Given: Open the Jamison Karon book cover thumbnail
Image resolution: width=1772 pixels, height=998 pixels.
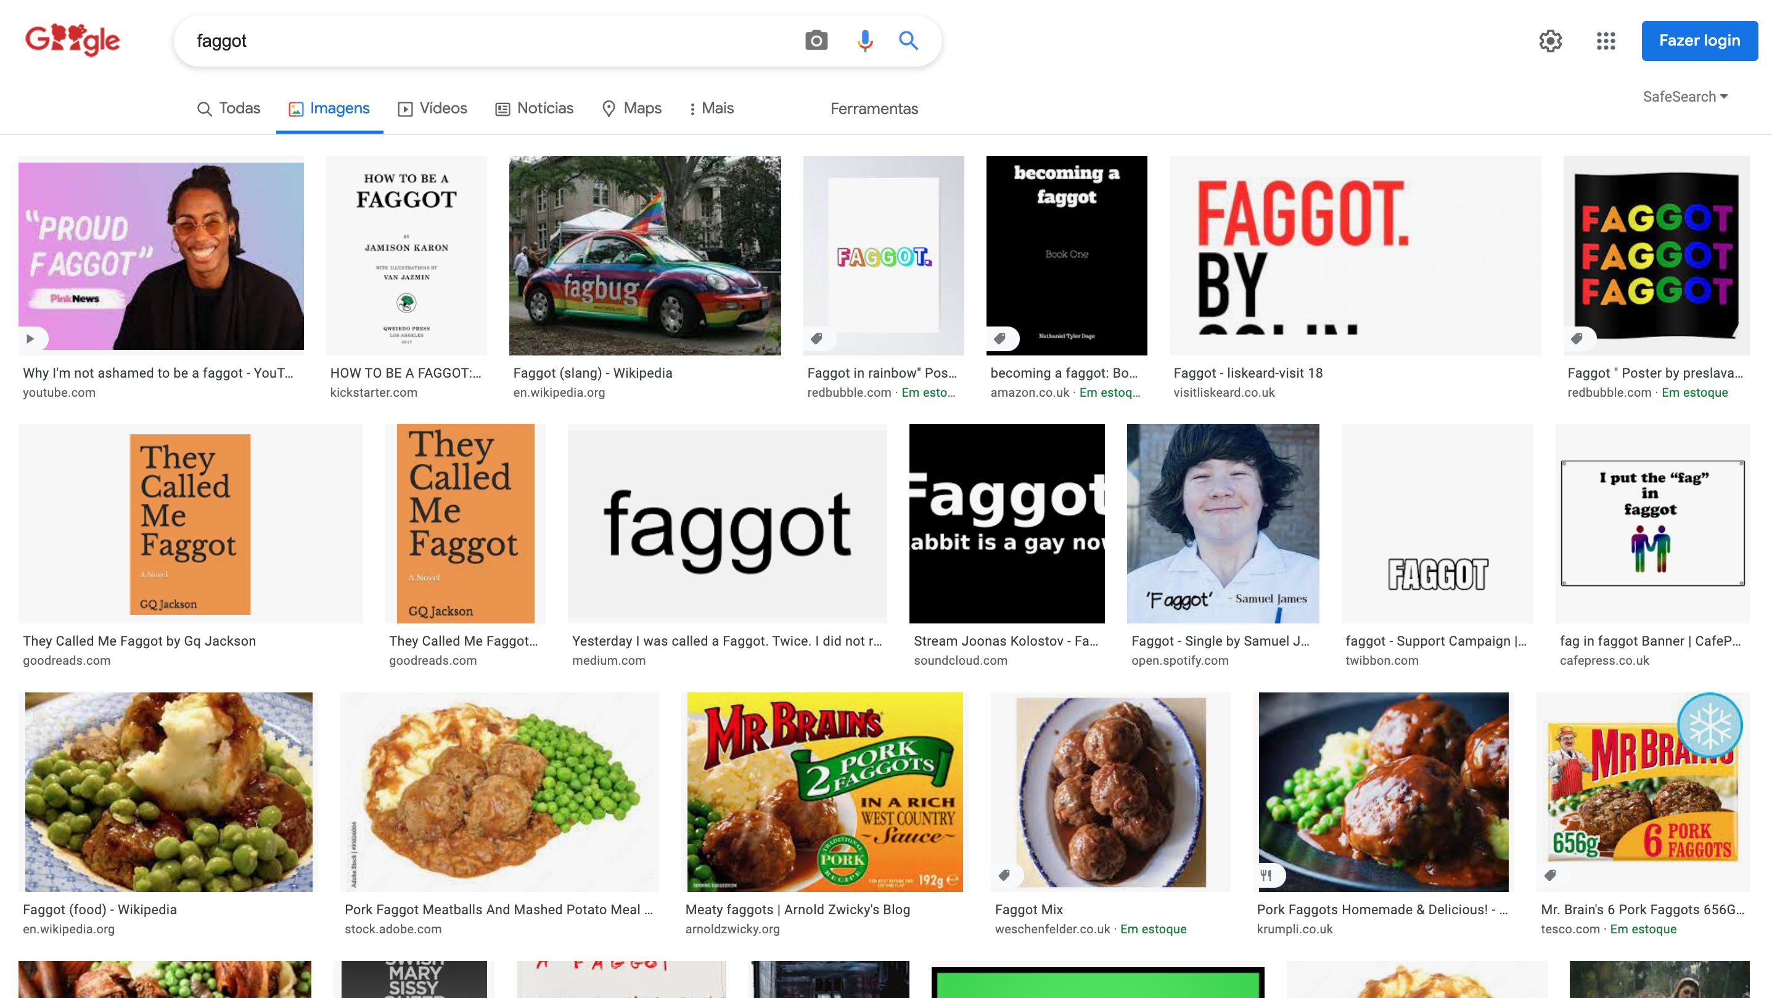Looking at the screenshot, I should [x=406, y=256].
